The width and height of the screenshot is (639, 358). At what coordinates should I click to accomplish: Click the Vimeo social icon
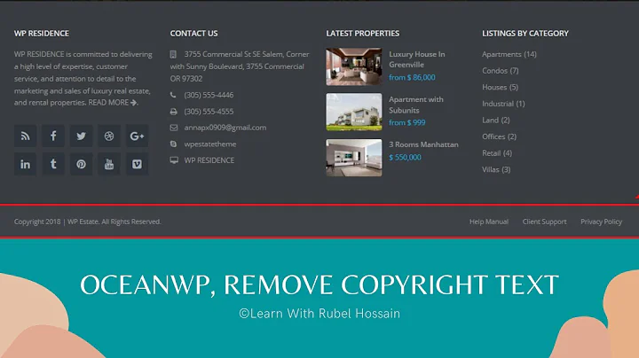point(137,164)
